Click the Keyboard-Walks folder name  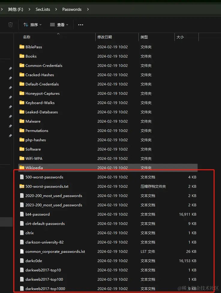tap(40, 103)
